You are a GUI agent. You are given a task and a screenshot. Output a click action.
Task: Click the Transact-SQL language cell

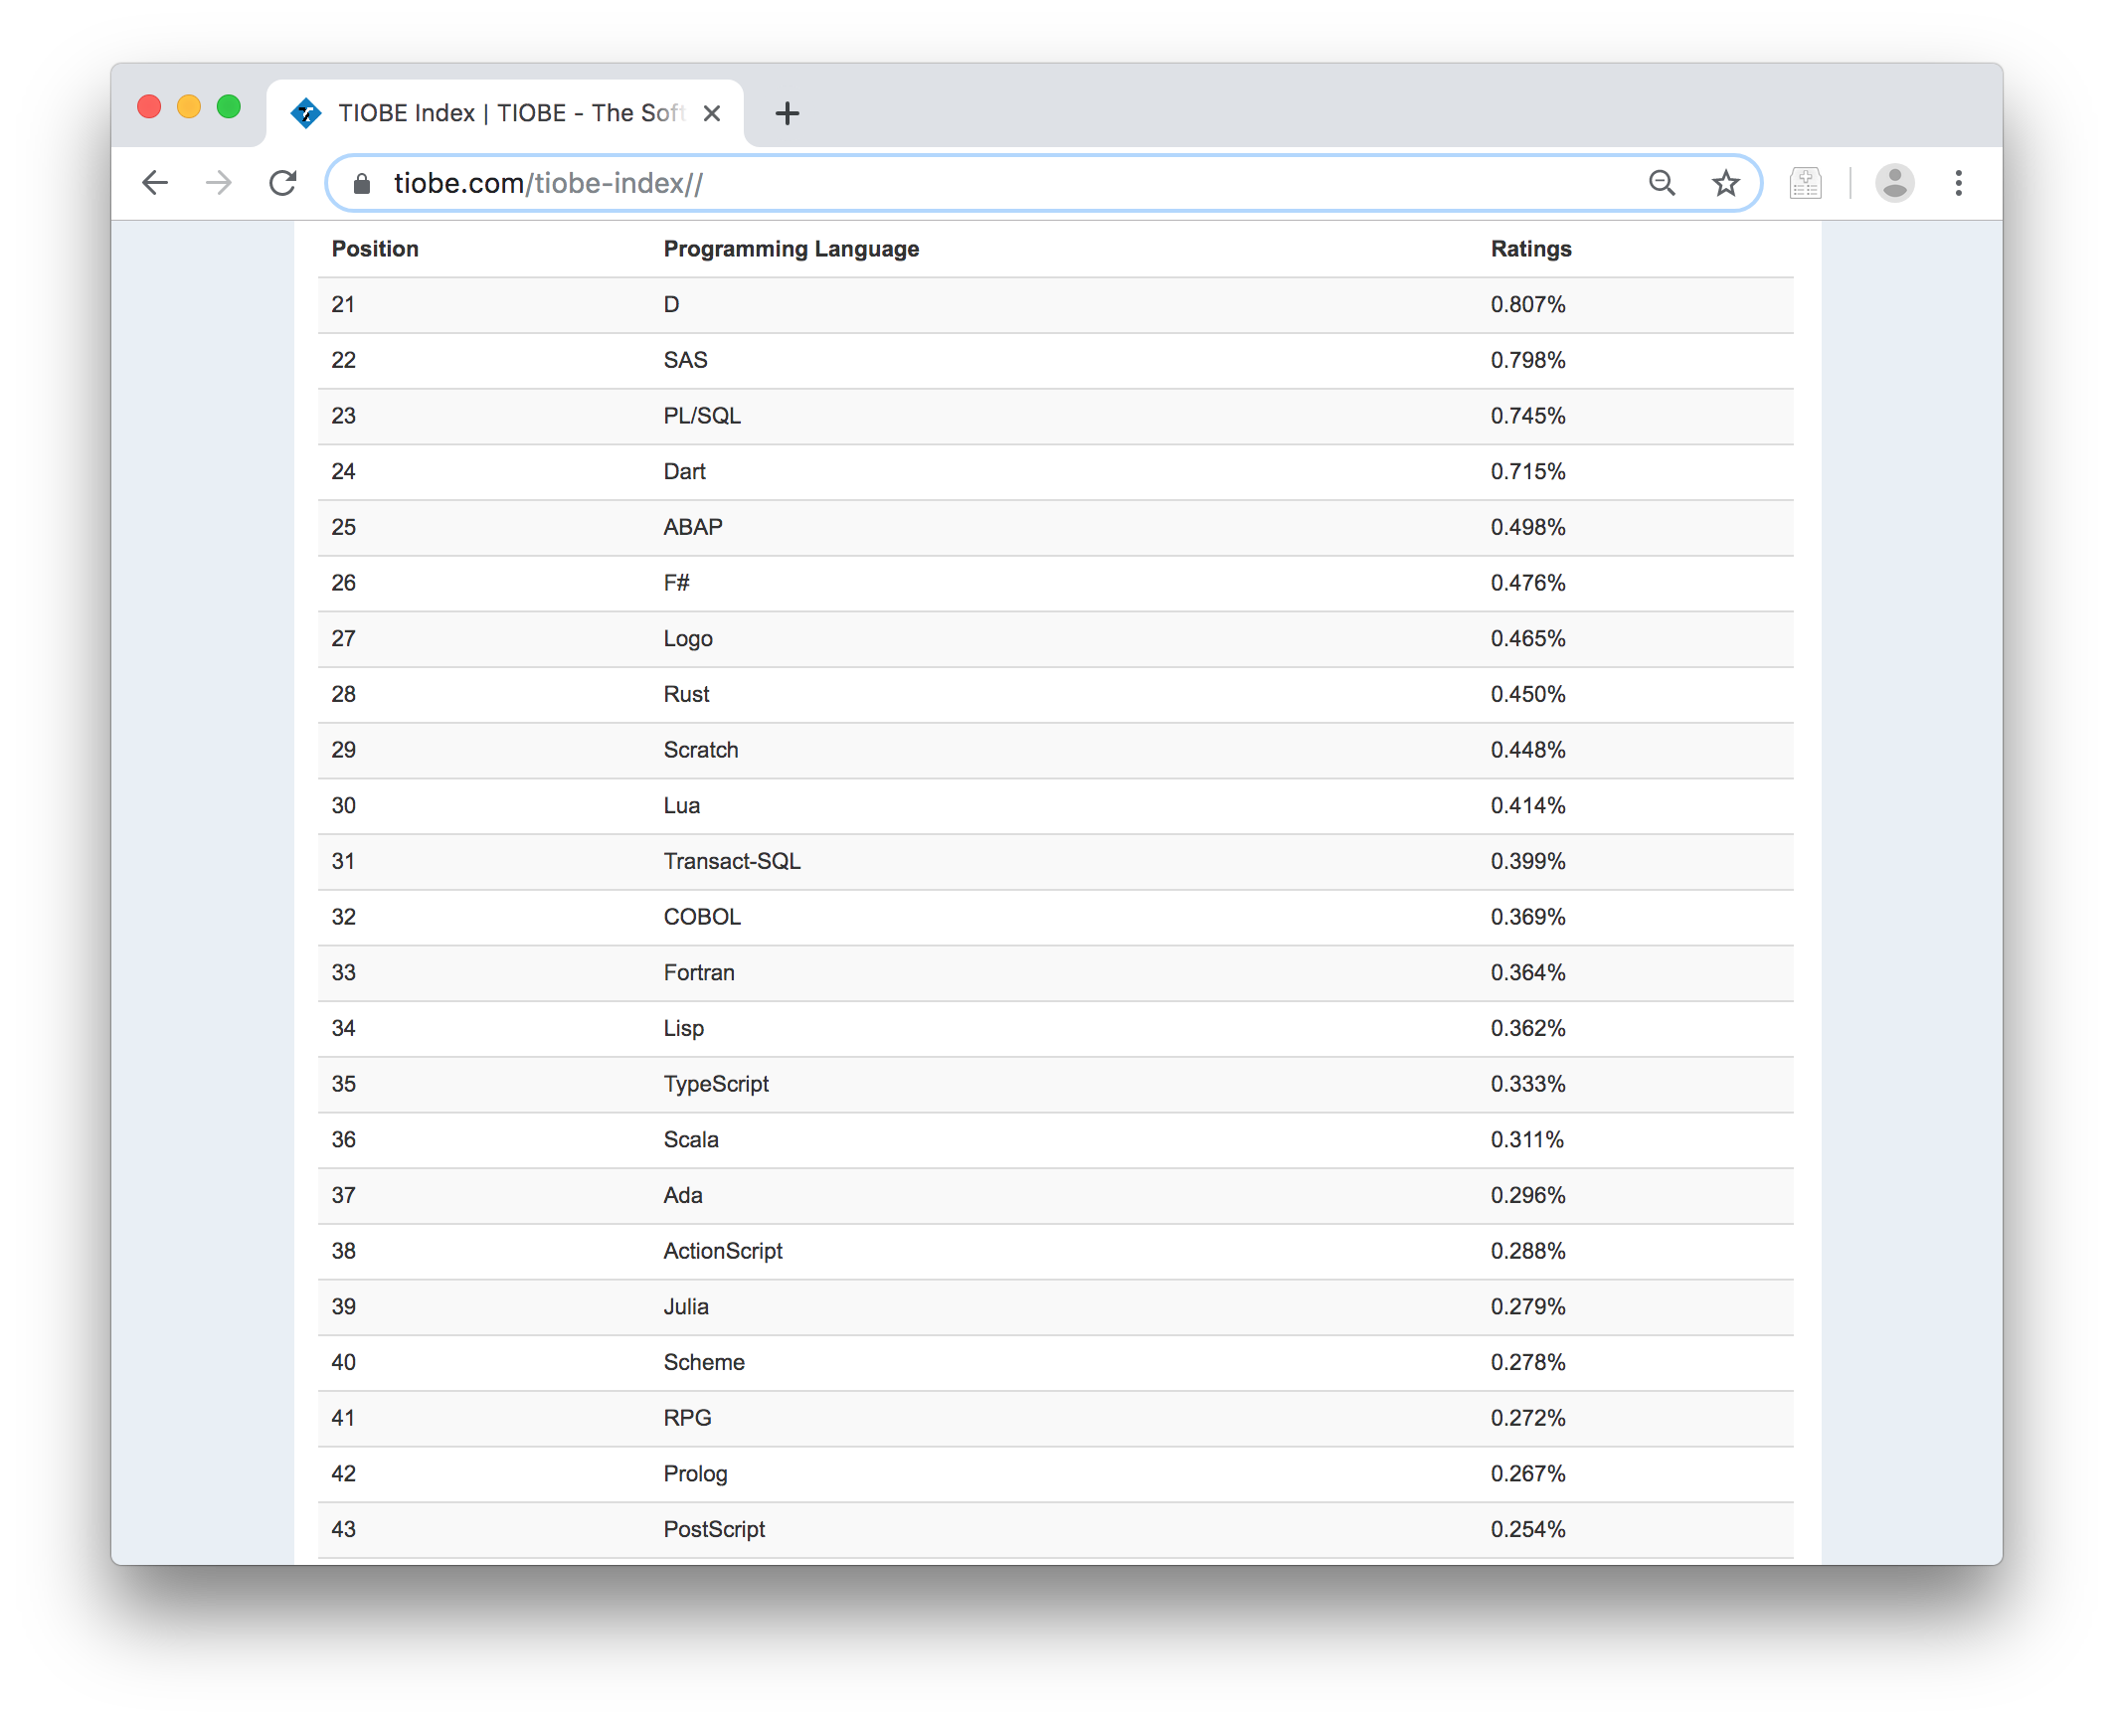[x=732, y=861]
